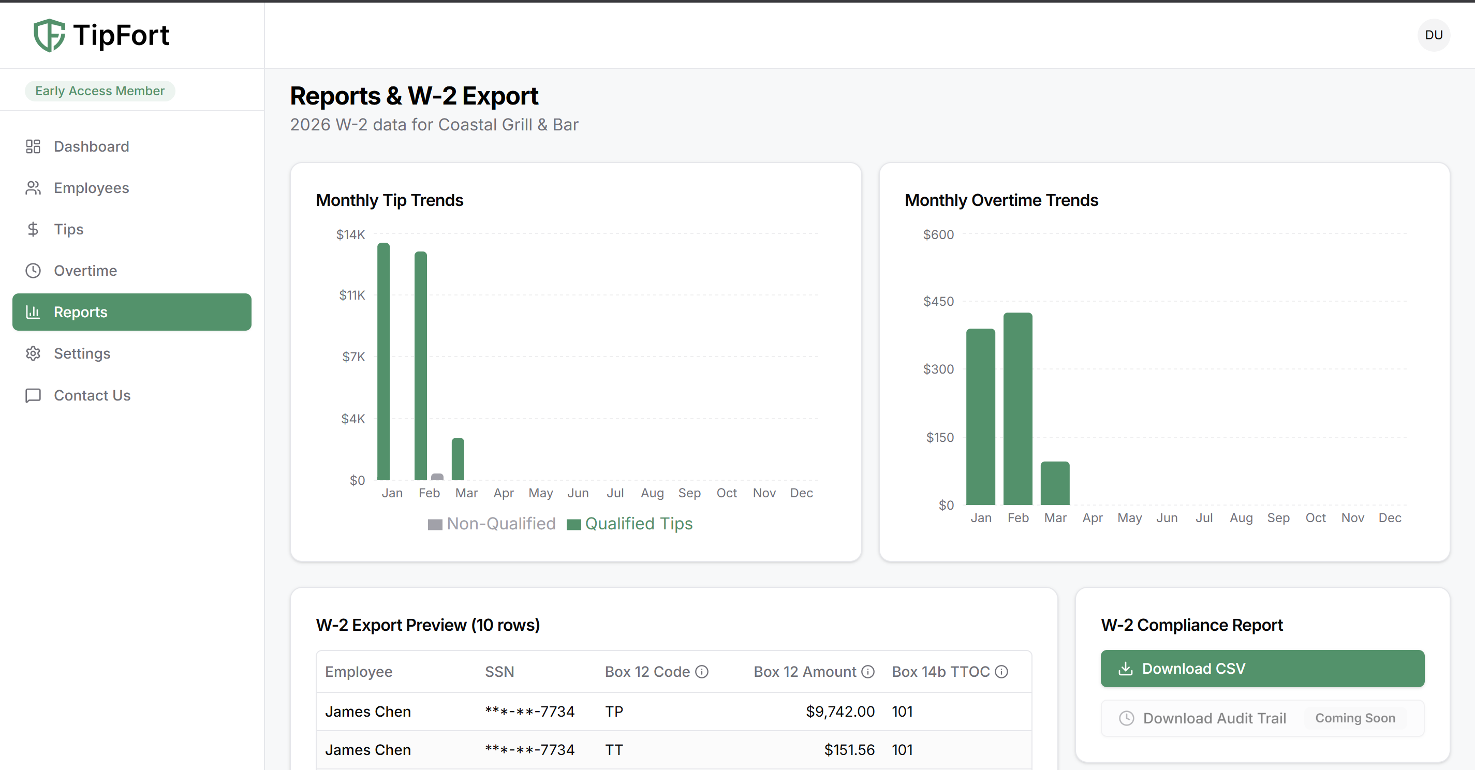Click the Overtime clock icon
Viewport: 1475px width, 770px height.
coord(33,270)
